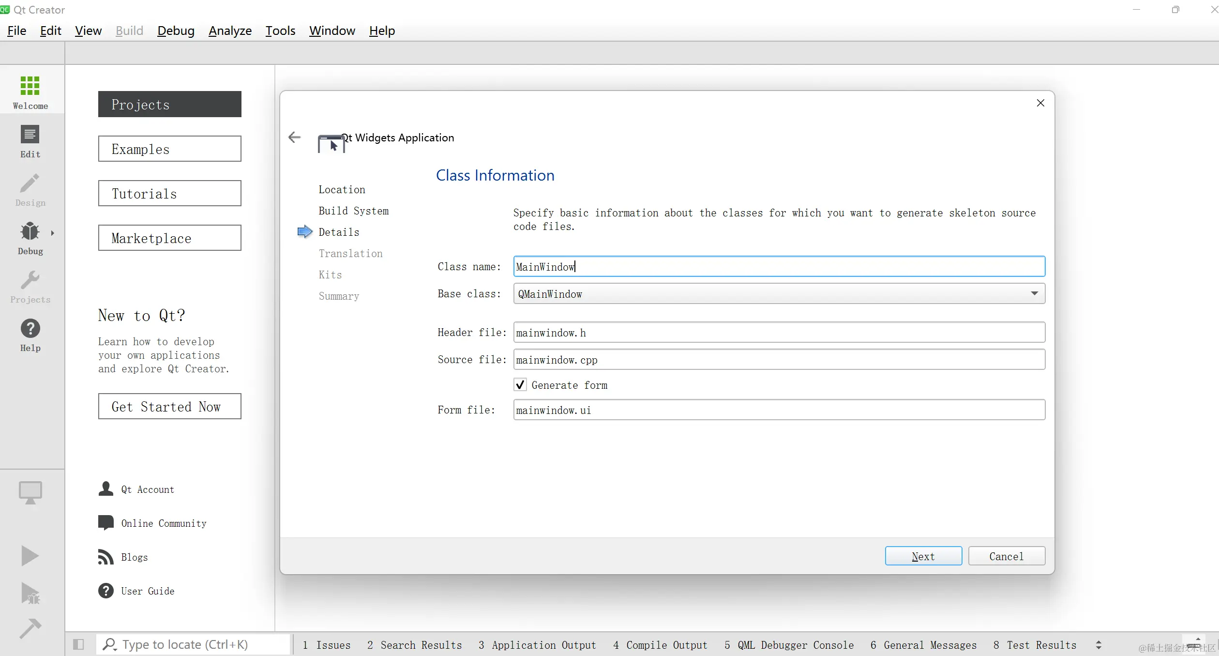Open Edit mode in sidebar
This screenshot has height=656, width=1219.
30,135
